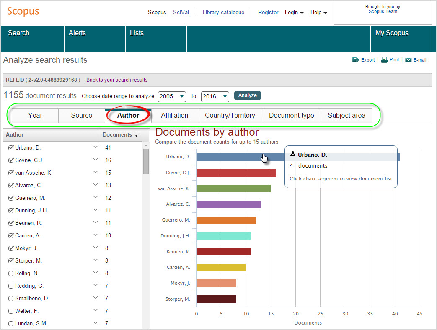The height and width of the screenshot is (330, 437).
Task: Click the Scopus logo
Action: point(23,11)
